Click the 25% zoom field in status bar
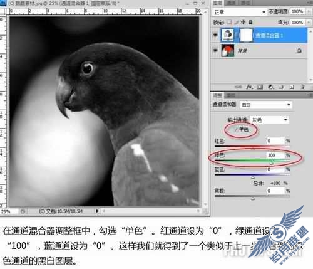 point(9,211)
